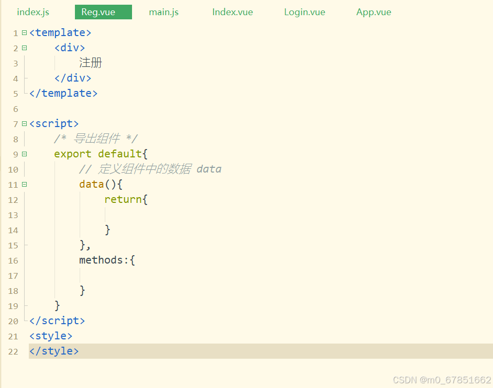The image size is (493, 388).
Task: Collapse the template block on line 1
Action: (x=24, y=32)
